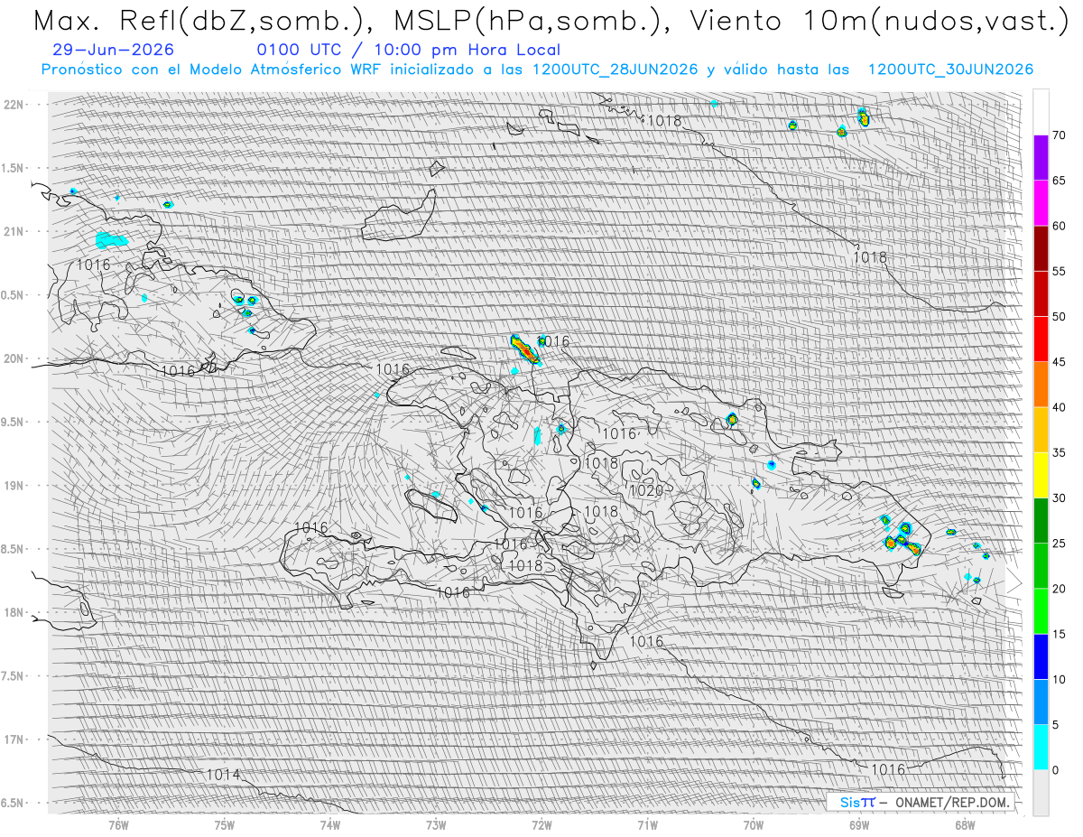Pick the bright green 15-20 dBZ colorbar segment
The width and height of the screenshot is (1083, 837).
click(x=1041, y=611)
